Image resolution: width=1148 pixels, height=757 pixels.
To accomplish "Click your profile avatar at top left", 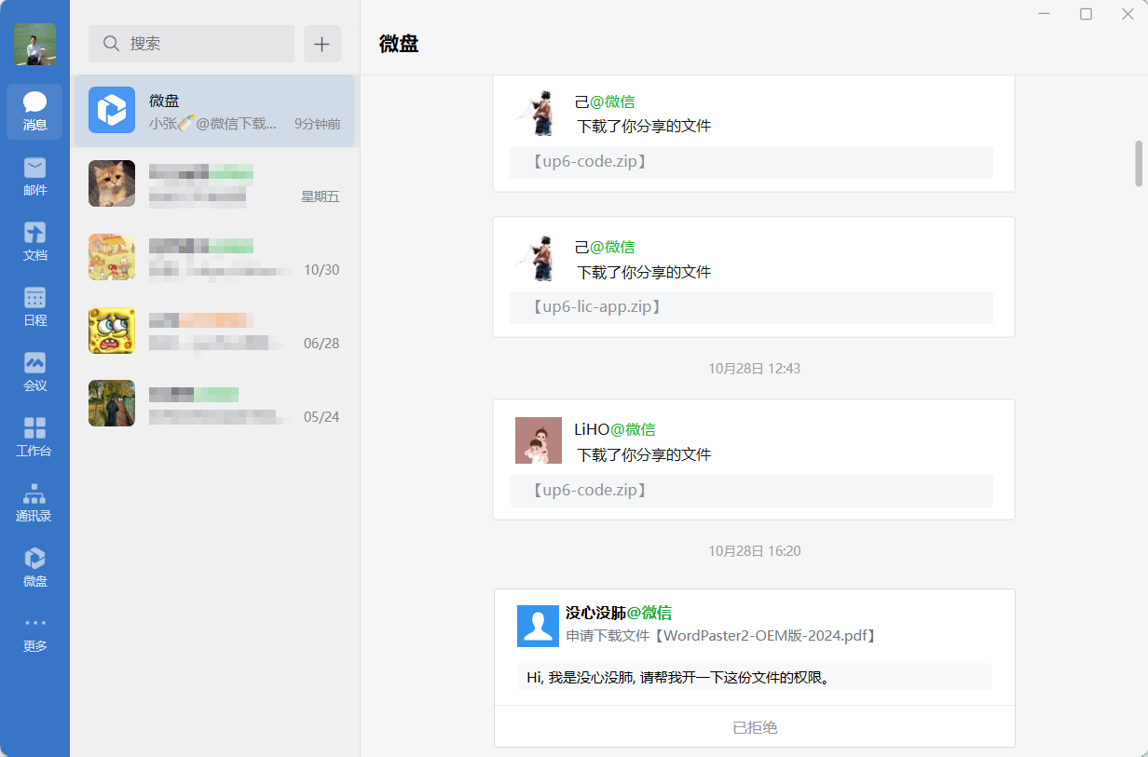I will (34, 44).
